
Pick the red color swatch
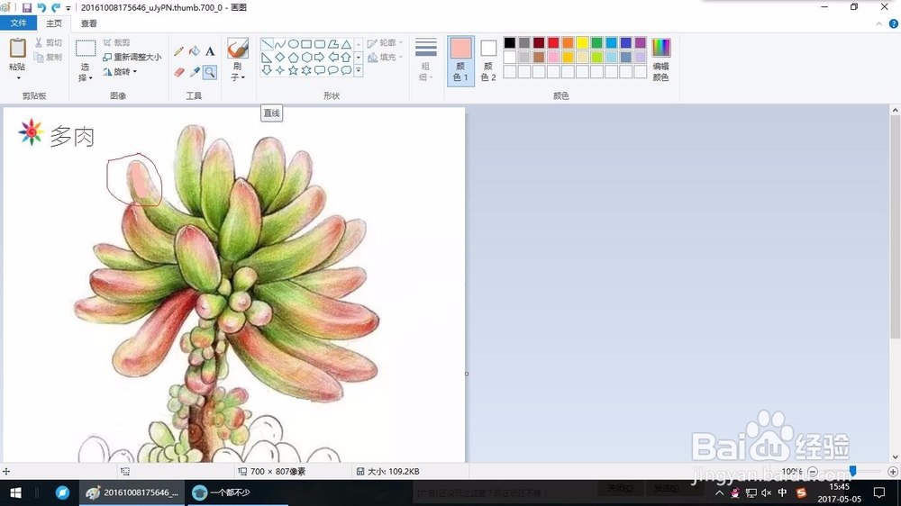point(553,43)
